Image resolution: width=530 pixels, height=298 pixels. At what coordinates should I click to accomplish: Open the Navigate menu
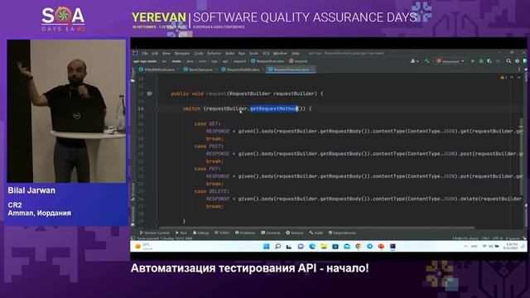click(182, 53)
